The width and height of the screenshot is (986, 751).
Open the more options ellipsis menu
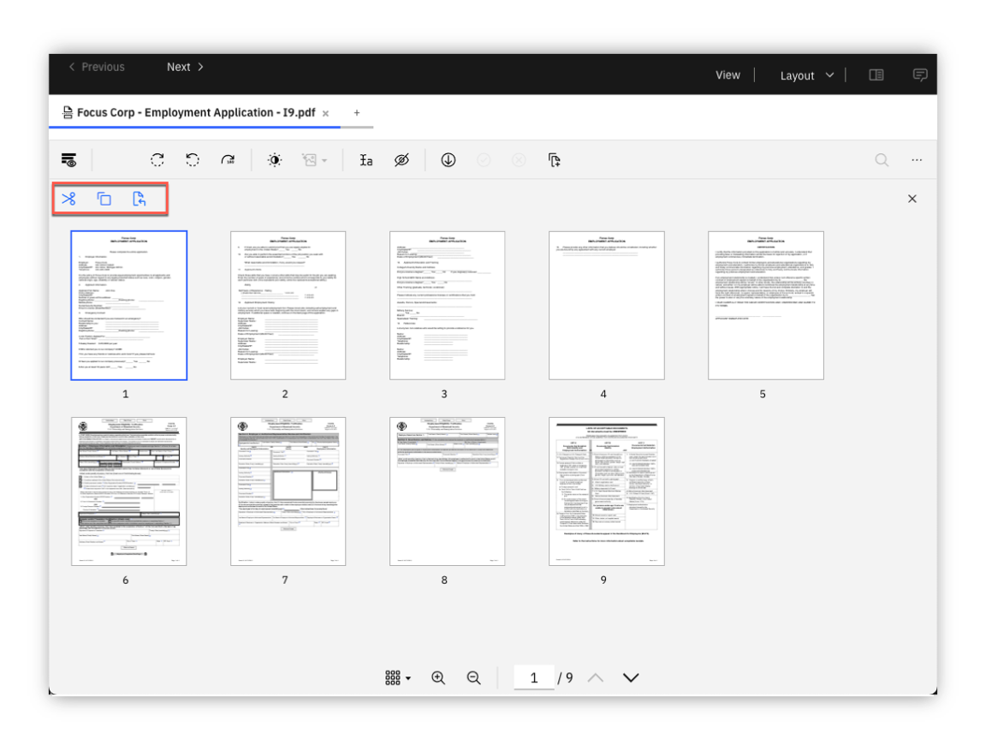click(x=917, y=160)
